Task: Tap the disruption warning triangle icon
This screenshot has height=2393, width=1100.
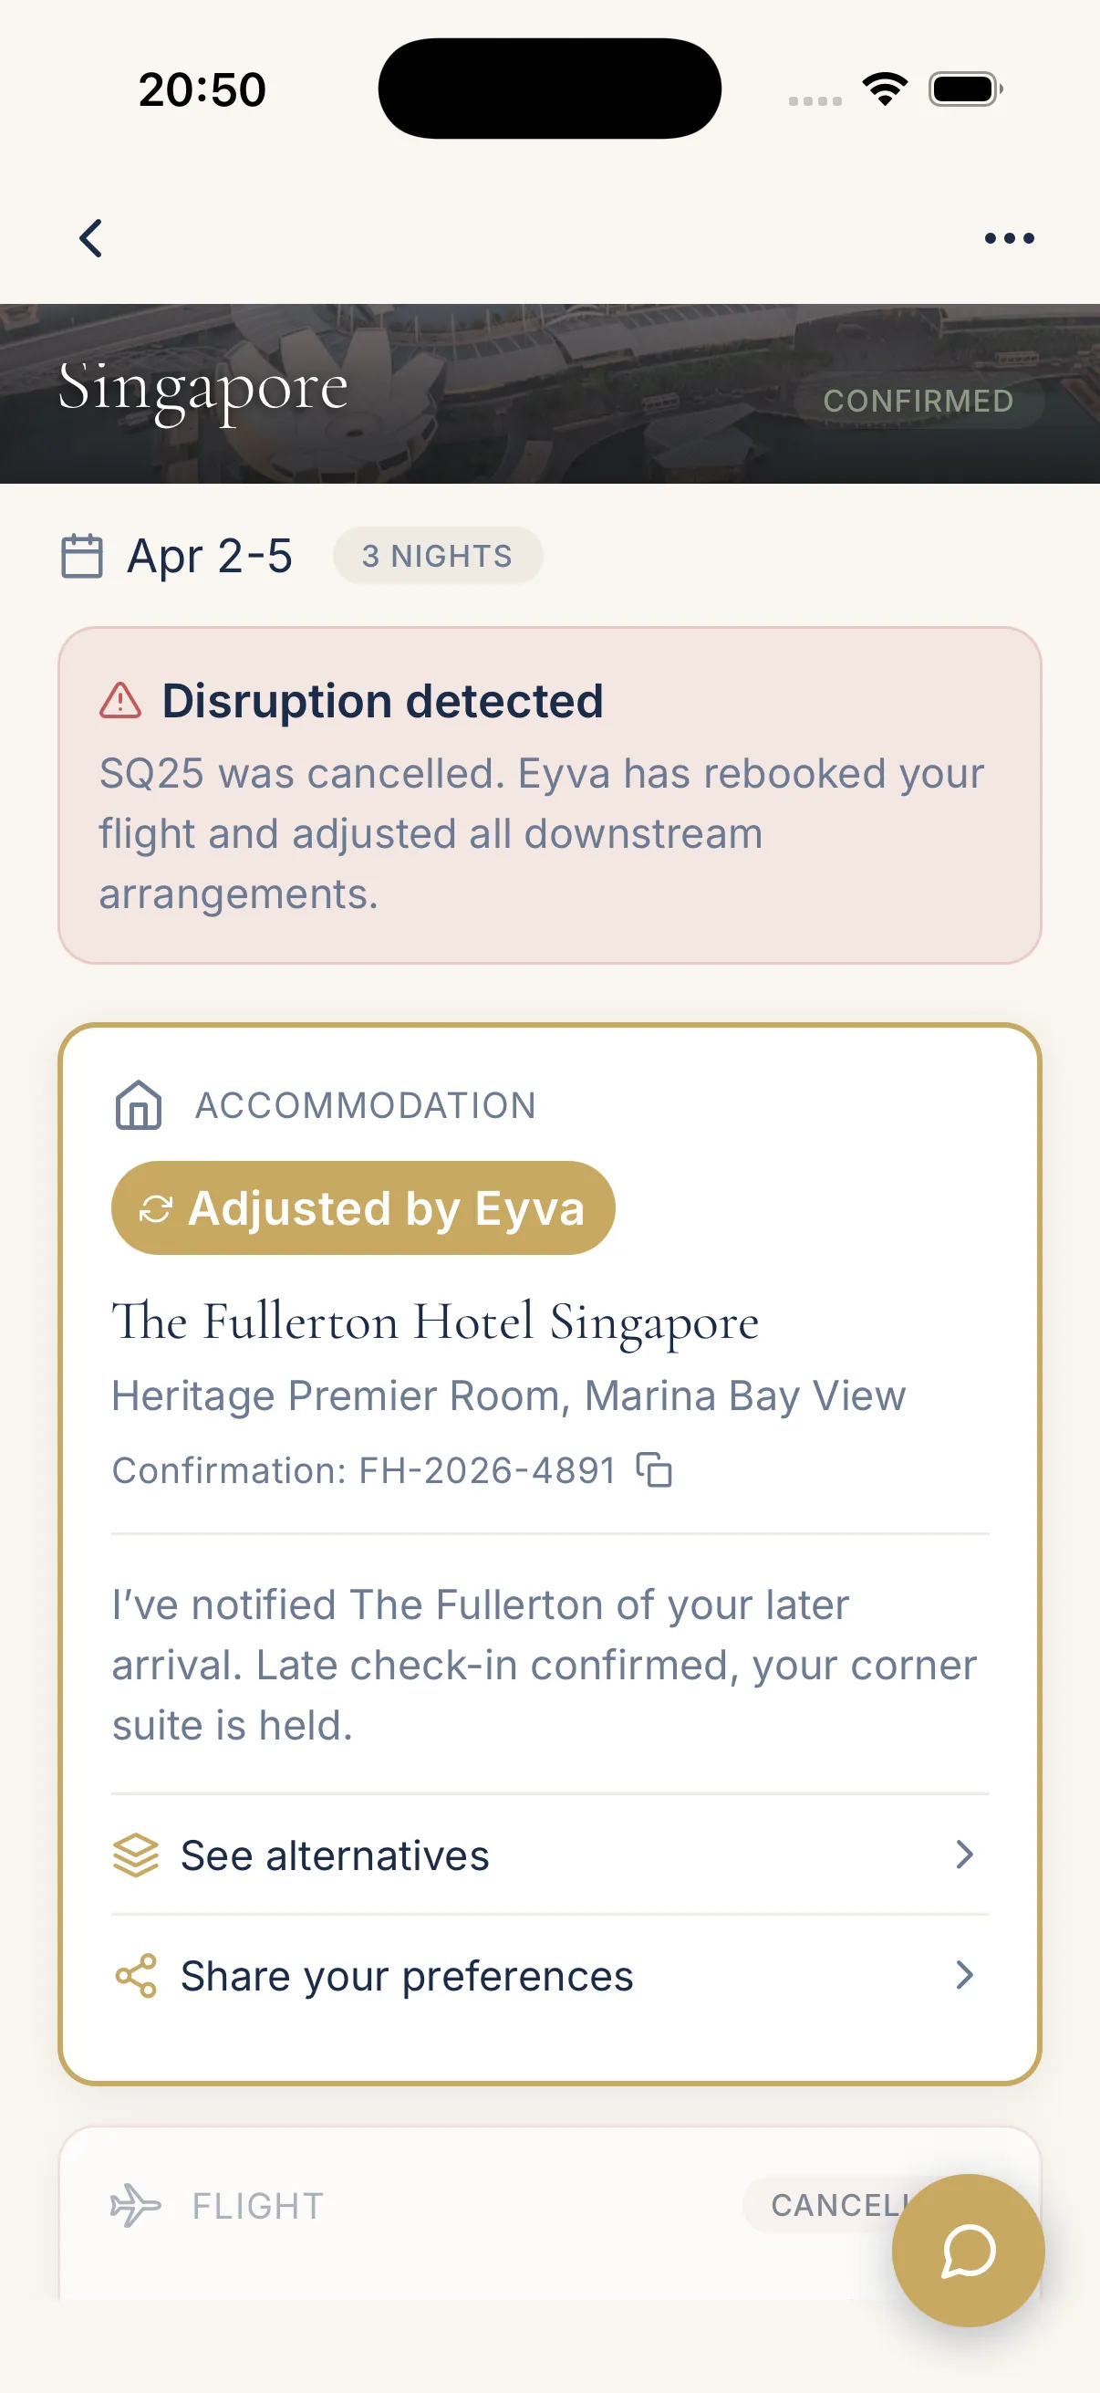Action: [x=120, y=700]
